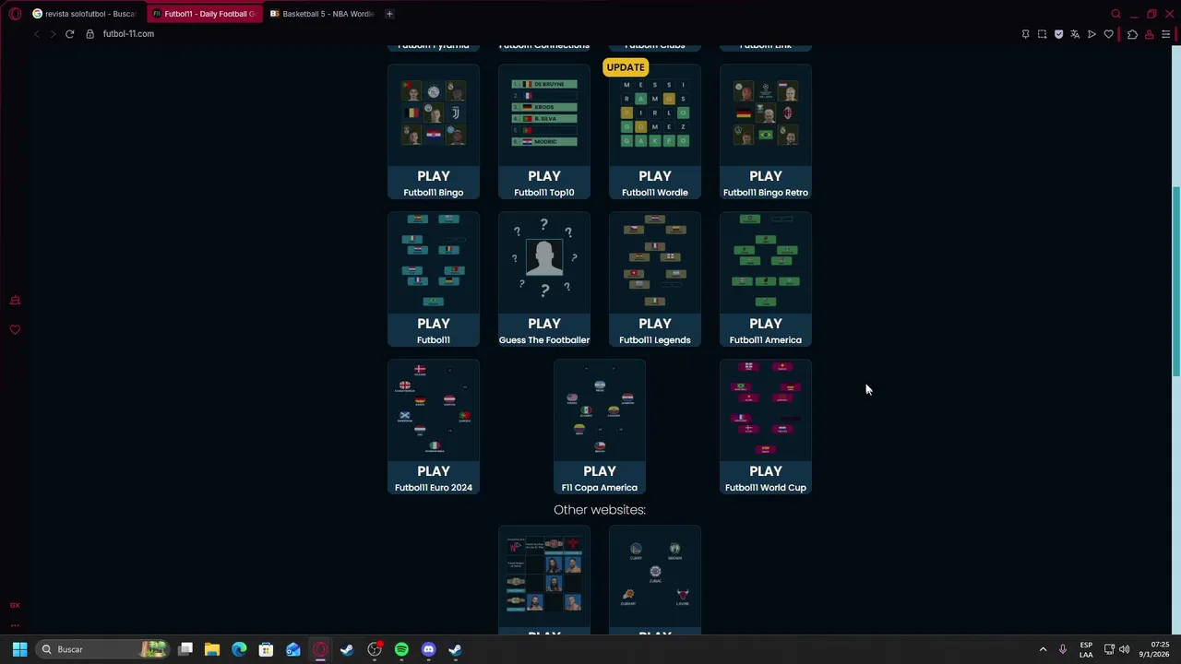Switch to Futbol11 Daily Football tab
Image resolution: width=1181 pixels, height=664 pixels.
[x=204, y=14]
